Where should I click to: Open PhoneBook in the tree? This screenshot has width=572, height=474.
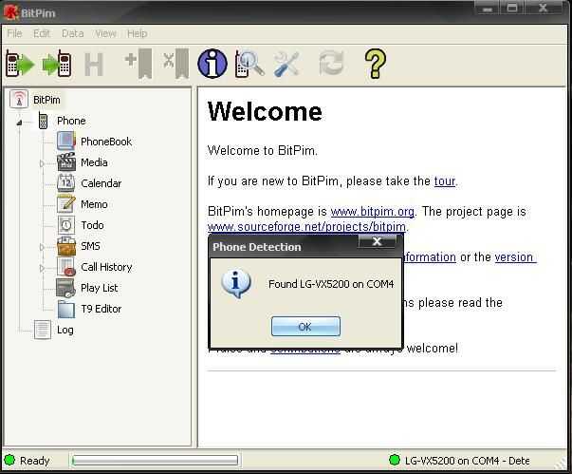click(106, 142)
